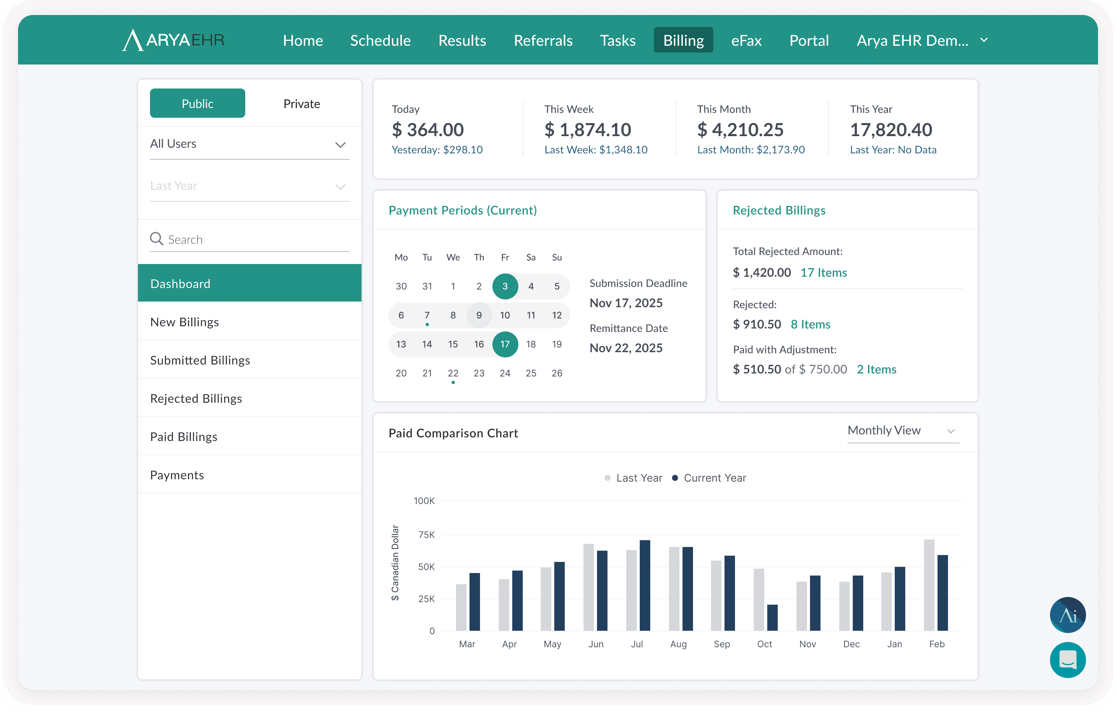
Task: Click the Arya EHR logo
Action: pos(173,40)
